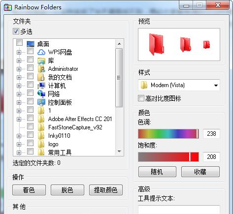The image size is (233, 214).
Task: Open the Modern (Vista) style dropdown
Action: click(179, 85)
